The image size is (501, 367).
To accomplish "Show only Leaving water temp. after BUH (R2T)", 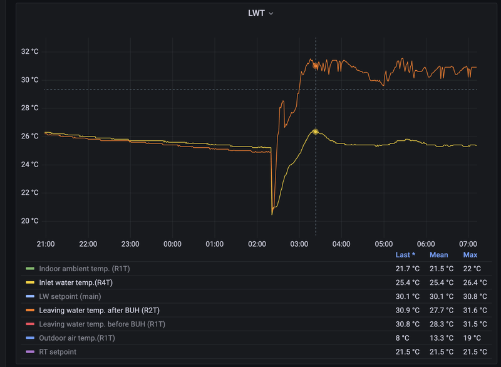I will (98, 310).
